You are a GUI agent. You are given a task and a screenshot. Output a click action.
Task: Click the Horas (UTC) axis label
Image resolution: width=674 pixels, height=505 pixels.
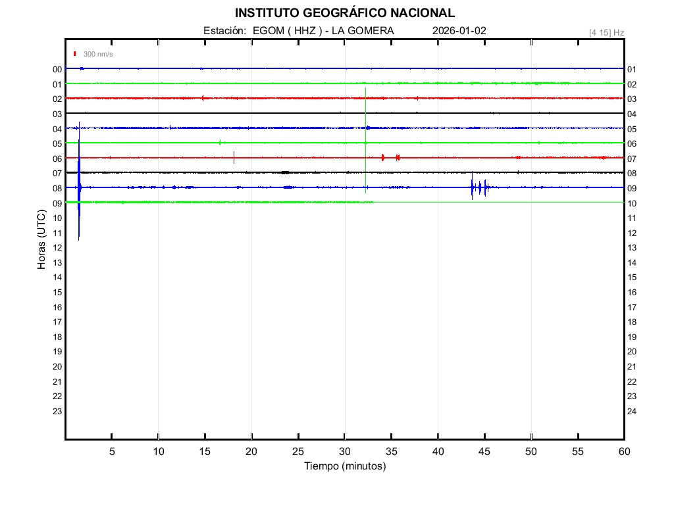click(41, 240)
